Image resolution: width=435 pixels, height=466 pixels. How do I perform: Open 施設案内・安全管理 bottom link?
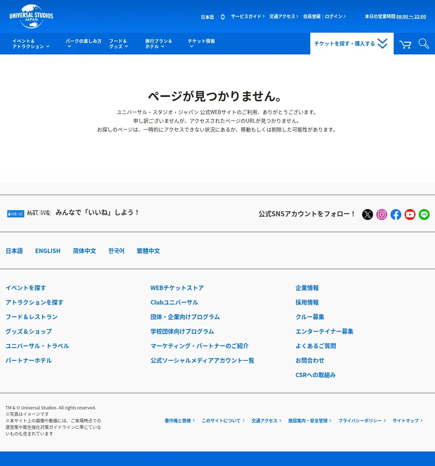[310, 421]
